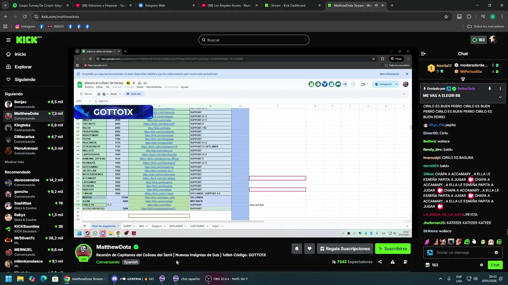This screenshot has height=285, width=508.
Task: Expand Mostrar más in following list
Action: tap(14, 162)
